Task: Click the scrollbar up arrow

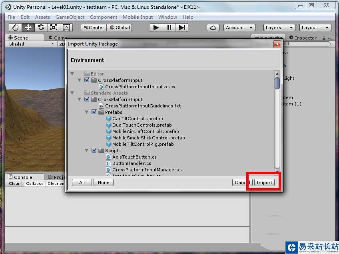Action: (277, 73)
